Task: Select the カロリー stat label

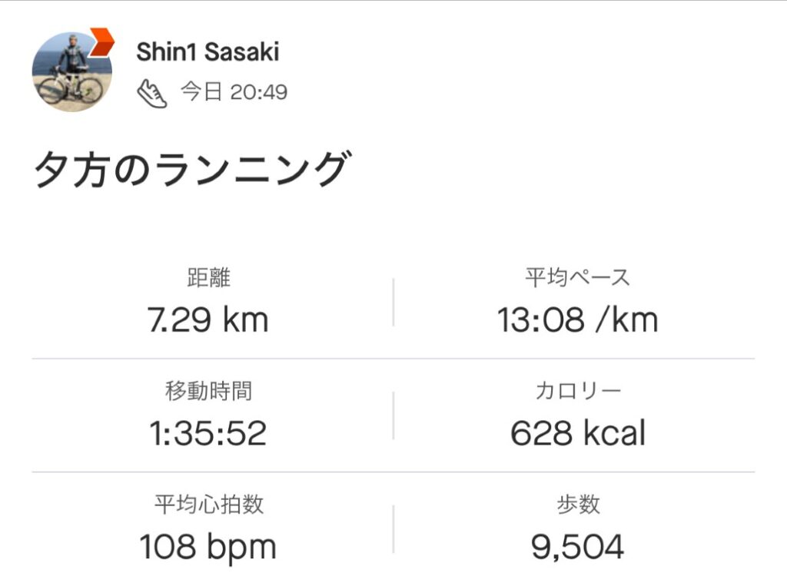Action: tap(577, 392)
